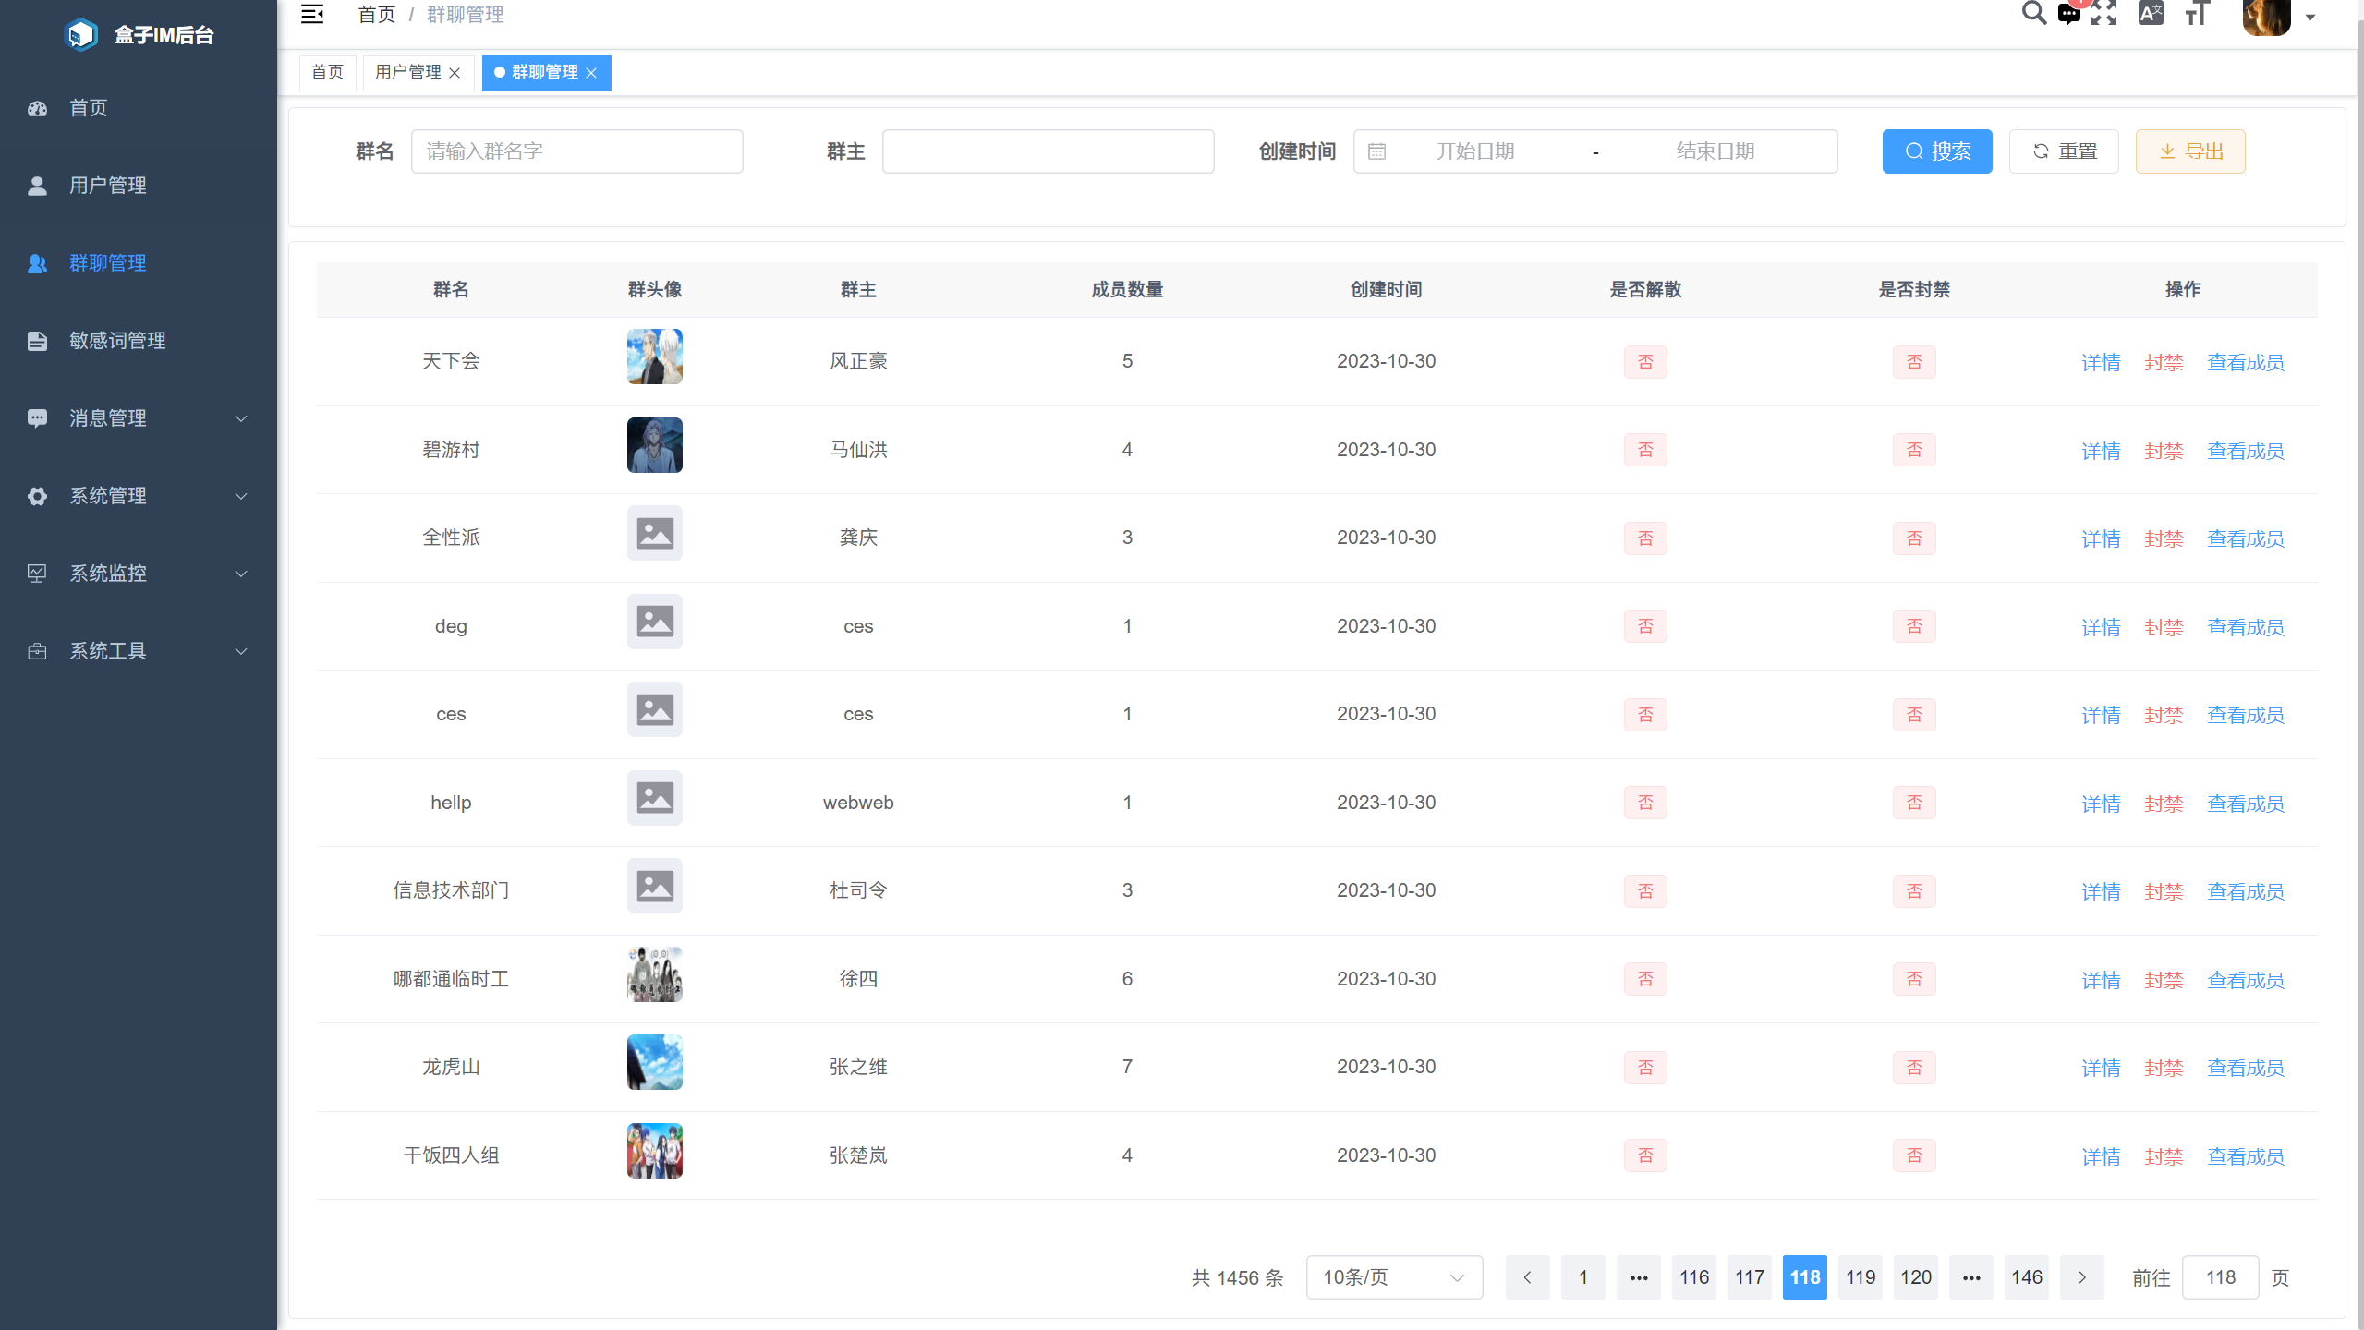The width and height of the screenshot is (2364, 1330).
Task: Close the 群聊管理 tab
Action: click(592, 73)
